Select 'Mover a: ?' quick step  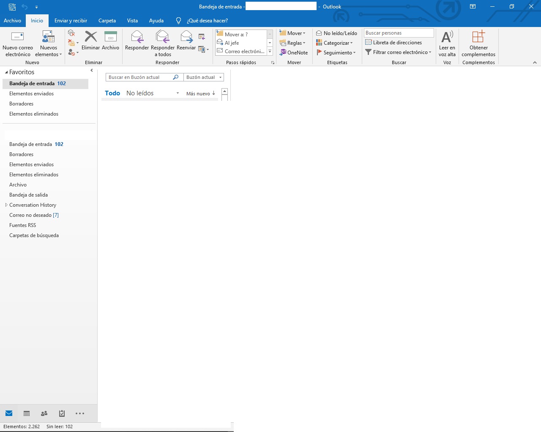[241, 34]
